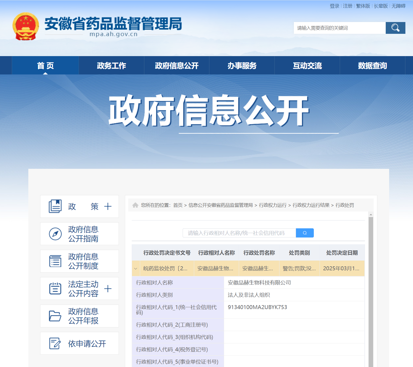The width and height of the screenshot is (413, 367).
Task: Click the 行政相对人代码_5(事业单位证书号) label
Action: point(177,362)
